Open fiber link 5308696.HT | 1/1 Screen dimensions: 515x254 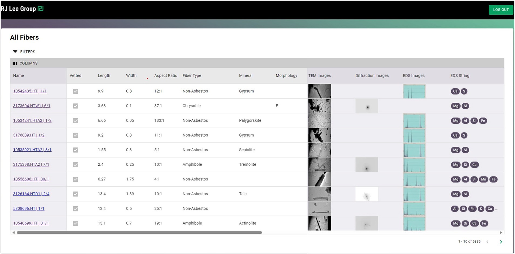coord(29,208)
